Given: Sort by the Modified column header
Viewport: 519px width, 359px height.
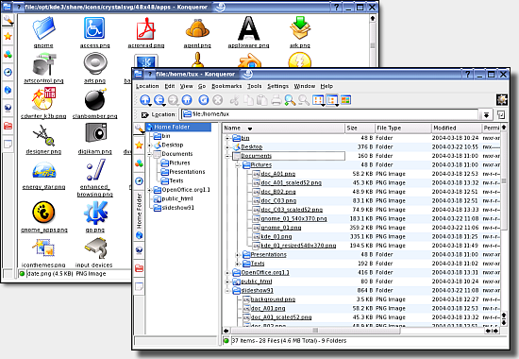Looking at the screenshot, I should point(457,128).
